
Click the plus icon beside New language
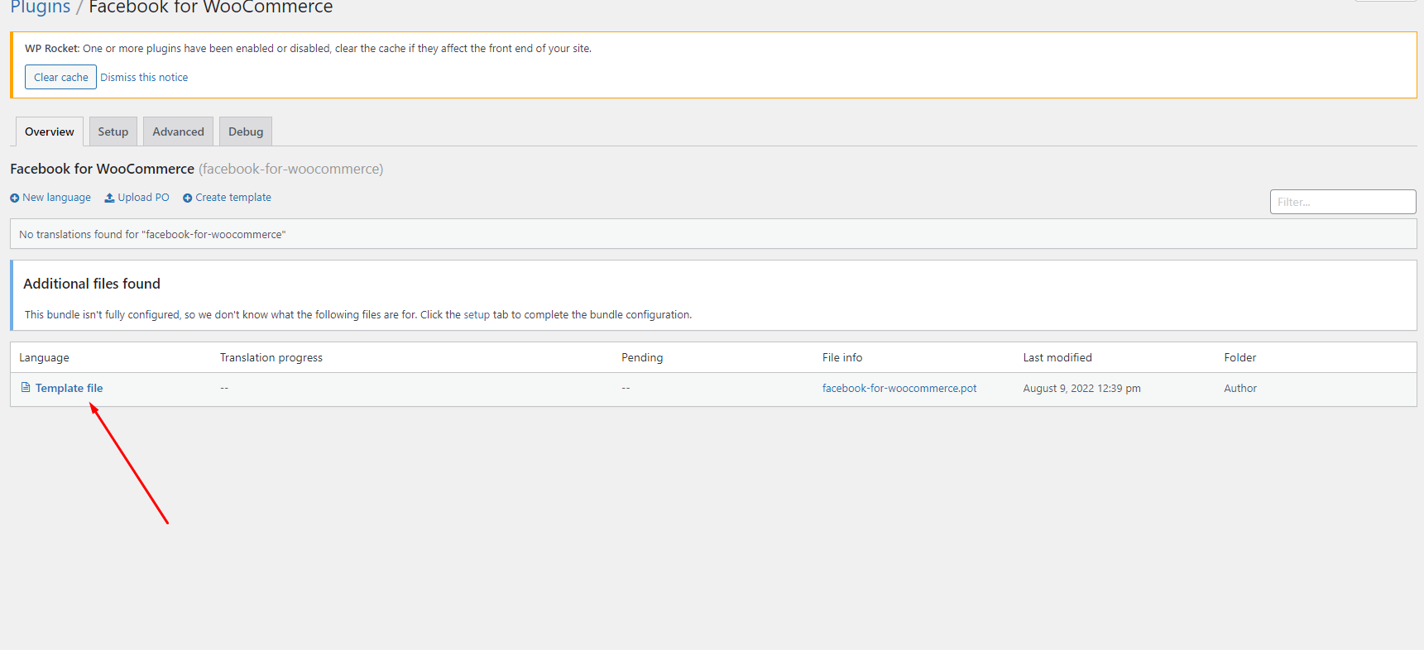[x=14, y=198]
